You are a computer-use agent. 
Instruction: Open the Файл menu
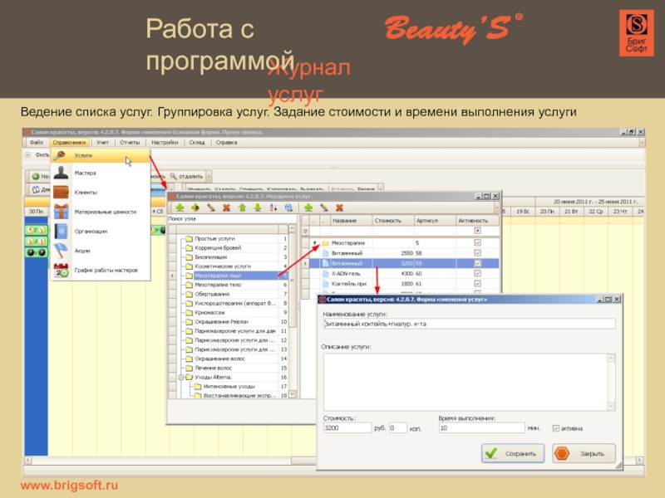point(36,143)
